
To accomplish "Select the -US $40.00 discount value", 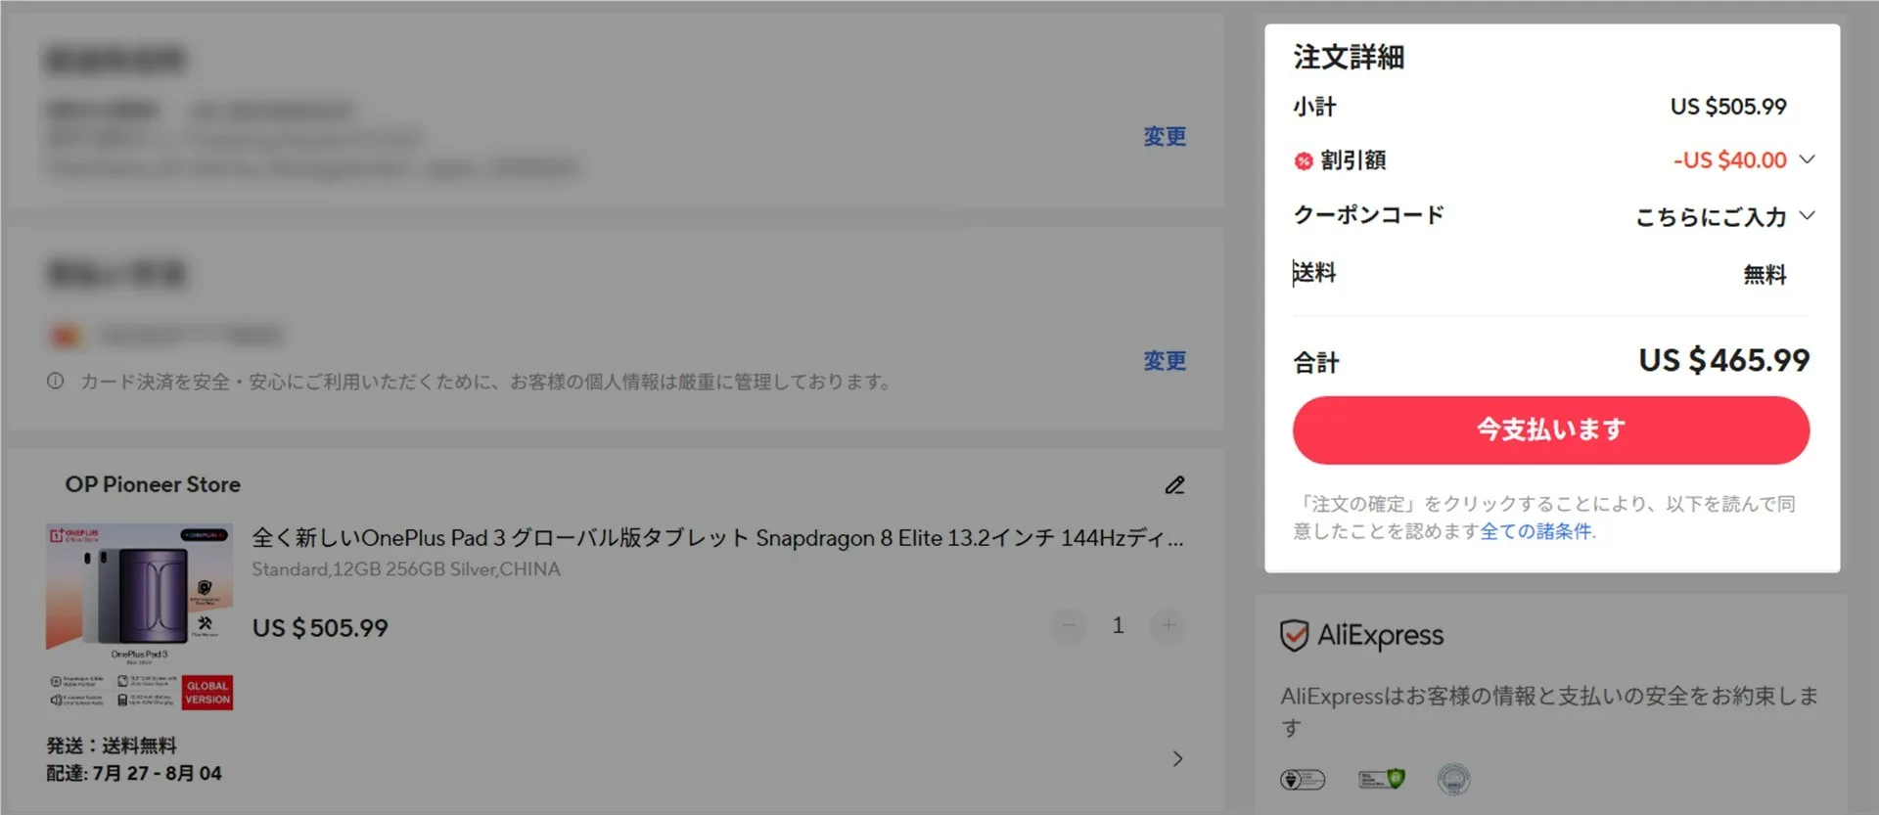I will point(1729,159).
